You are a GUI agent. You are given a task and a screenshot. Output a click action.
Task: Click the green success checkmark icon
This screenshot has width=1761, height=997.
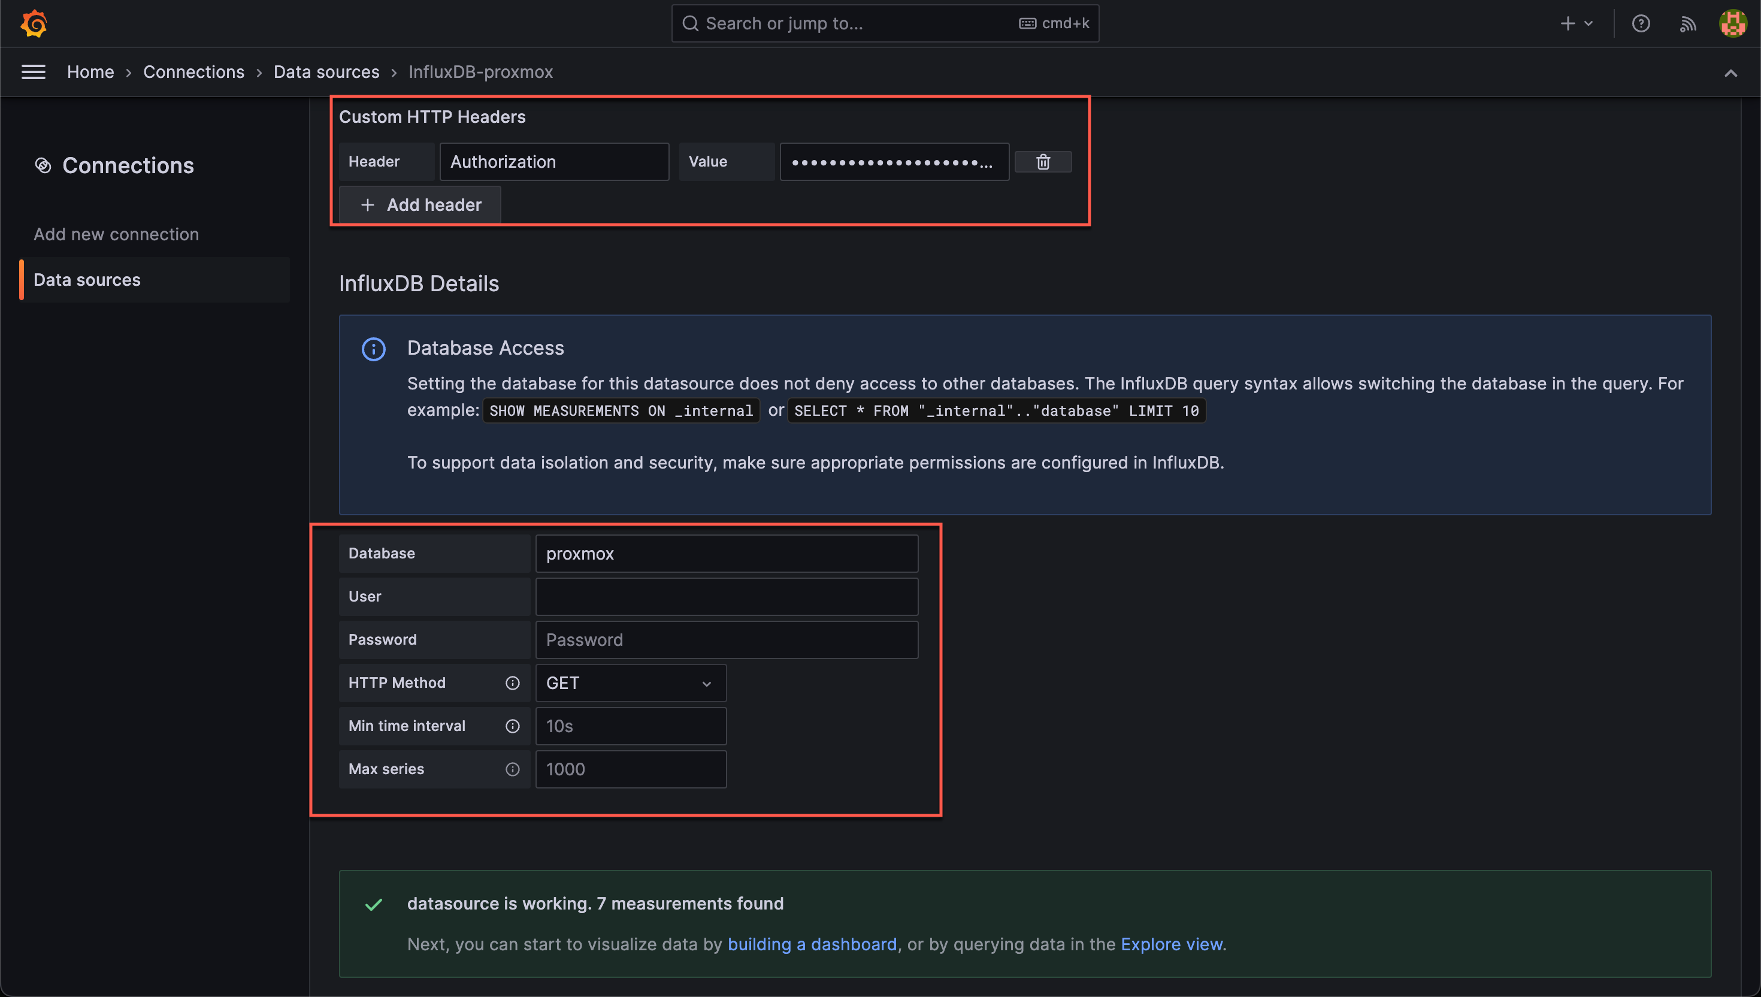374,905
